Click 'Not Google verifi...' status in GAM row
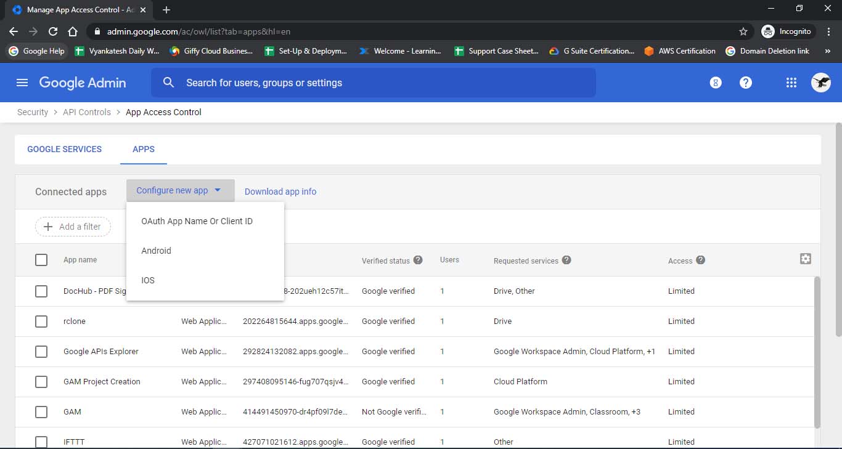This screenshot has width=842, height=449. click(x=394, y=411)
